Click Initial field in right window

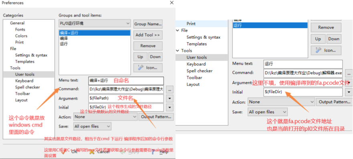(303, 92)
